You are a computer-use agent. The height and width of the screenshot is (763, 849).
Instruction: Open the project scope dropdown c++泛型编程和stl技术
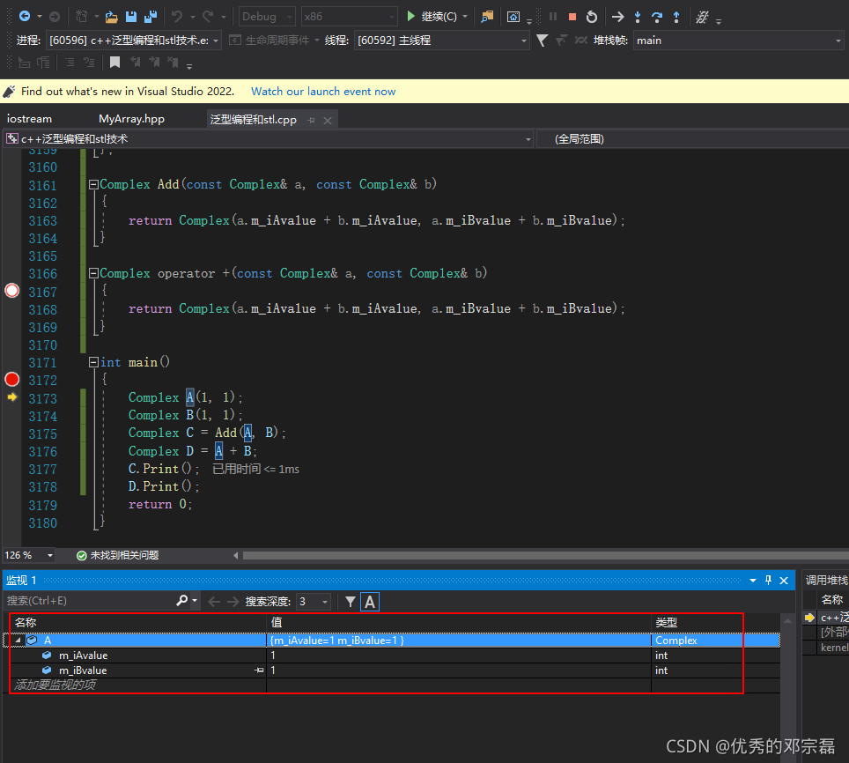click(269, 139)
